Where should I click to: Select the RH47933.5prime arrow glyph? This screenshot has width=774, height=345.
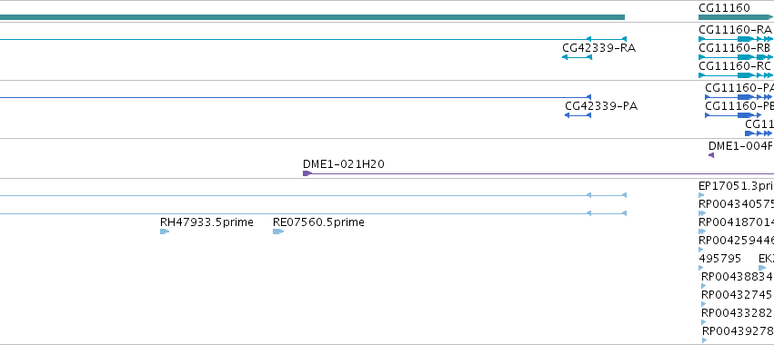coord(165,232)
